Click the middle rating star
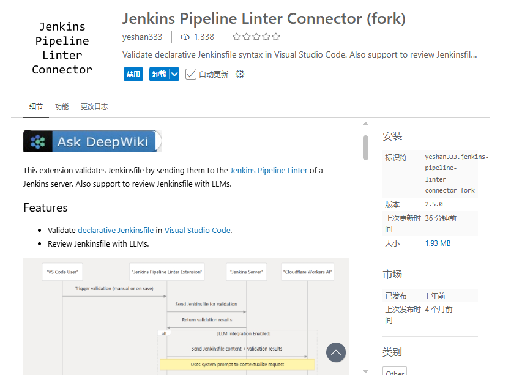Screen dimensions: 522x375 pyautogui.click(x=256, y=37)
